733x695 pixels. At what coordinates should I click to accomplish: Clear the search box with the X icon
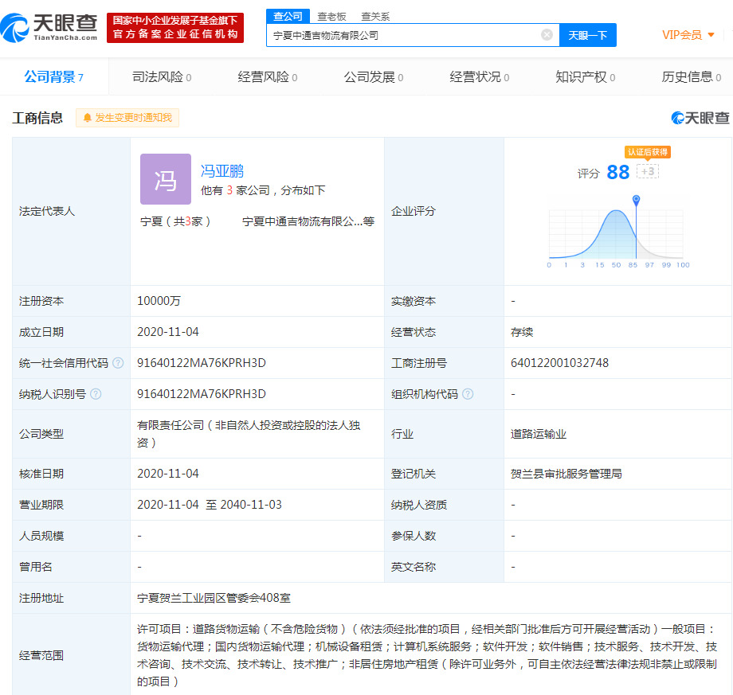547,34
